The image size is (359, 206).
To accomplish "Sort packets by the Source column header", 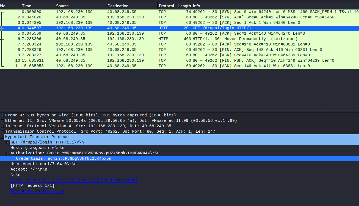I will (62, 6).
